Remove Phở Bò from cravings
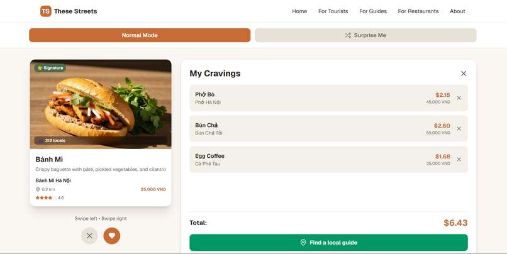This screenshot has width=507, height=254. (459, 98)
